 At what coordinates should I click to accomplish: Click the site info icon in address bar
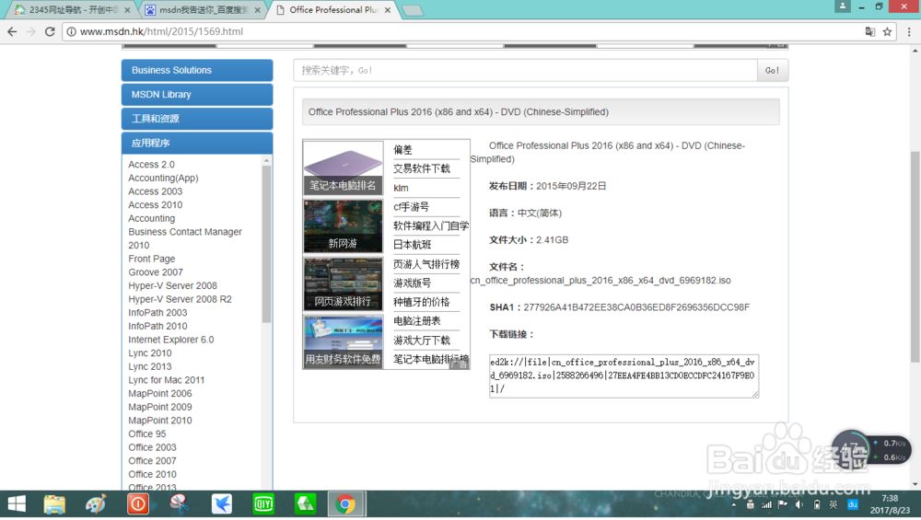pyautogui.click(x=71, y=31)
